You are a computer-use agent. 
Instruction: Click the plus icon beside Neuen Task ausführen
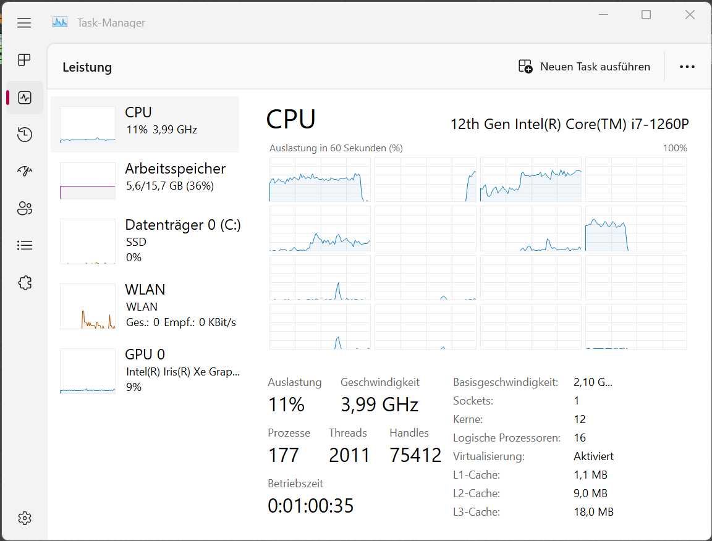click(525, 66)
